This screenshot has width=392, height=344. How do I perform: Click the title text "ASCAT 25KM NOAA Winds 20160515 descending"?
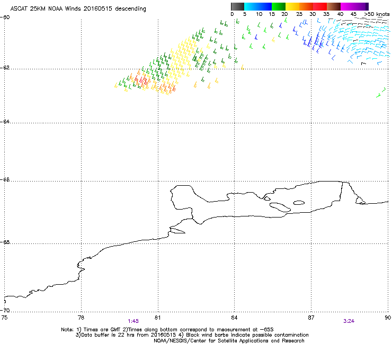78,9
